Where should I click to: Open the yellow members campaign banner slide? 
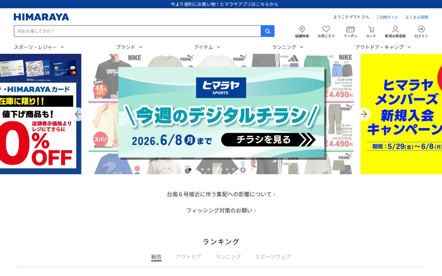tap(401, 114)
